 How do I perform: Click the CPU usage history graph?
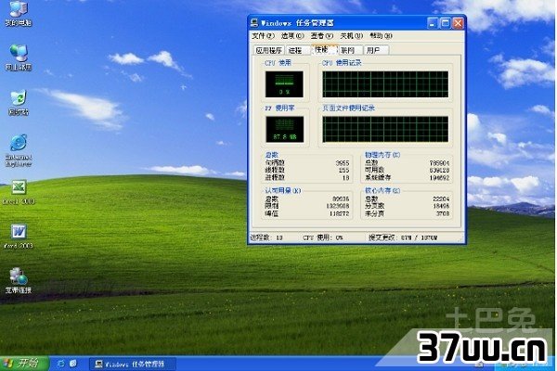coord(385,84)
